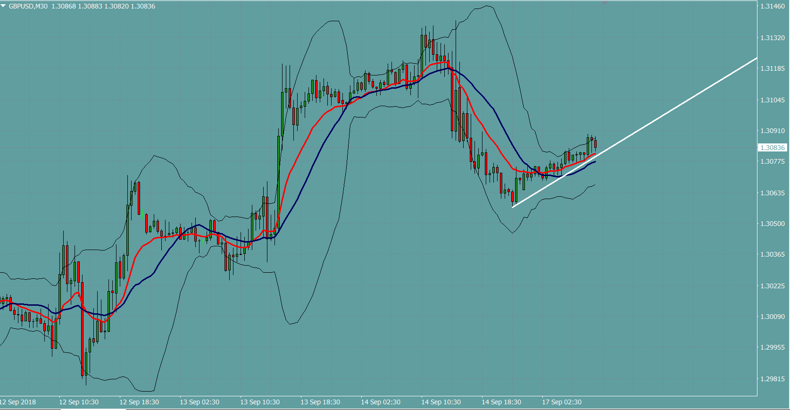Click the open price 1.30868 in chart header
The height and width of the screenshot is (410, 790).
click(x=63, y=6)
